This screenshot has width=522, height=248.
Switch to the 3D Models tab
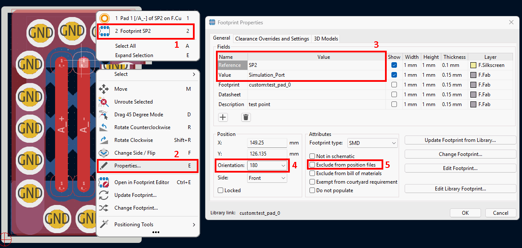point(326,39)
